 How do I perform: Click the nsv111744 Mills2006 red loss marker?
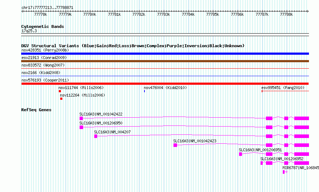pos(60,91)
